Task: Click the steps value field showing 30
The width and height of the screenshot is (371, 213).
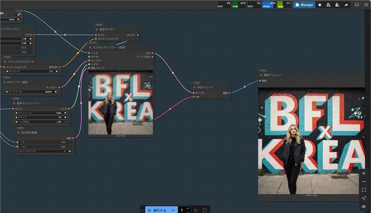Action: (41, 117)
